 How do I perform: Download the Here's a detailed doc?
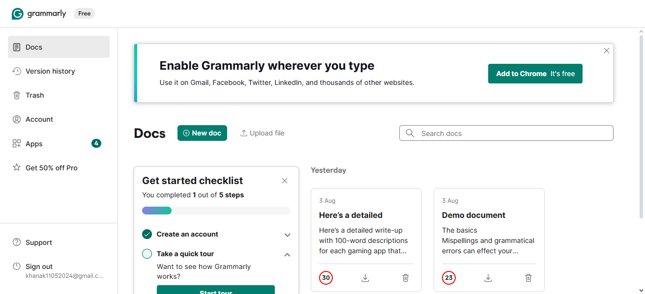click(x=365, y=278)
